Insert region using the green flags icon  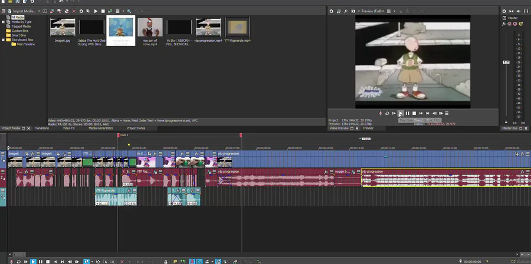click(183, 262)
